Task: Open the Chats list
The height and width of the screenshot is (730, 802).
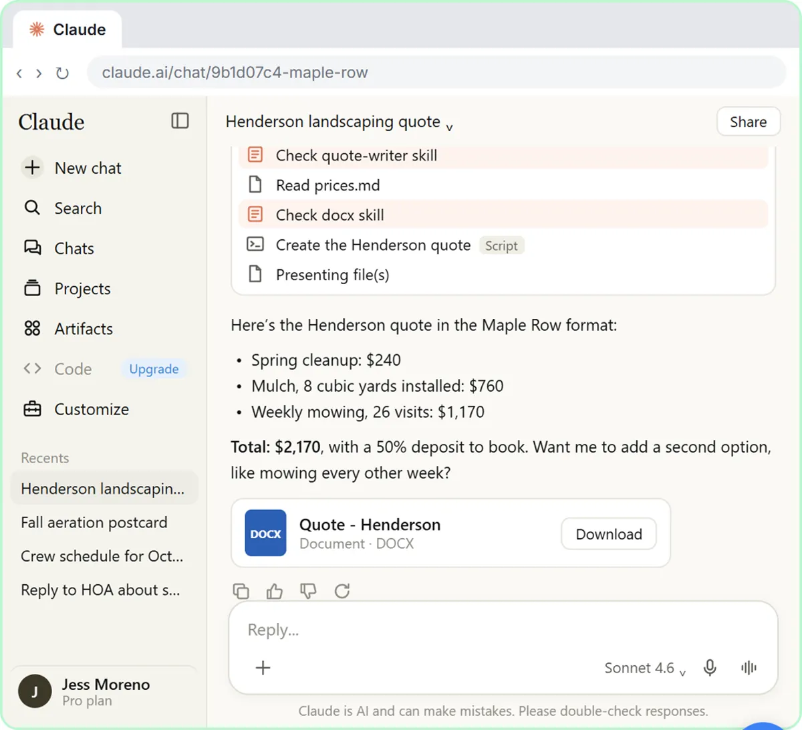Action: click(x=59, y=248)
